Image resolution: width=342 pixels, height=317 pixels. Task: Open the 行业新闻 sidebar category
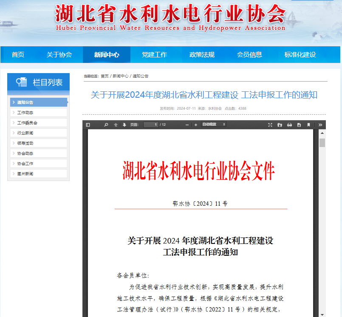(25, 133)
